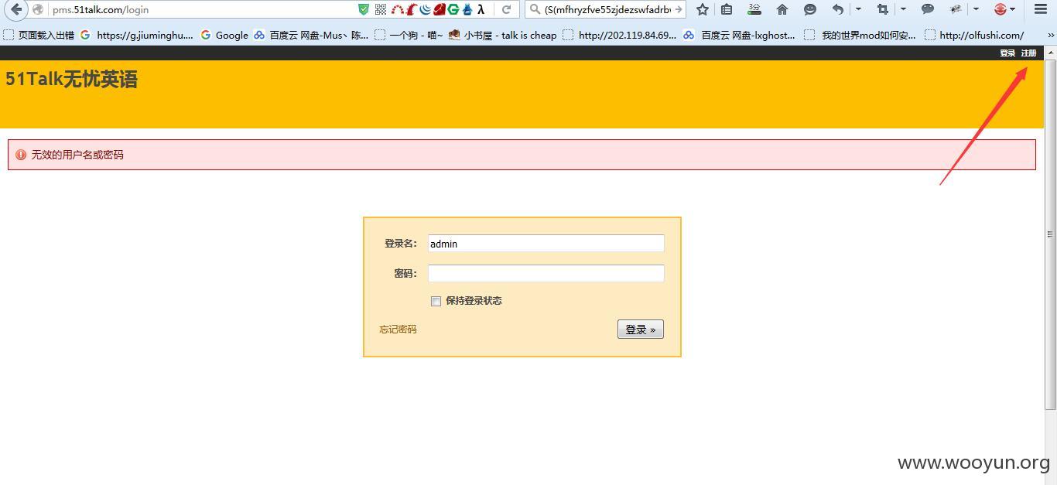Screen dimensions: 1057x485
Task: Click the dark speech bubble icon
Action: coord(927,9)
